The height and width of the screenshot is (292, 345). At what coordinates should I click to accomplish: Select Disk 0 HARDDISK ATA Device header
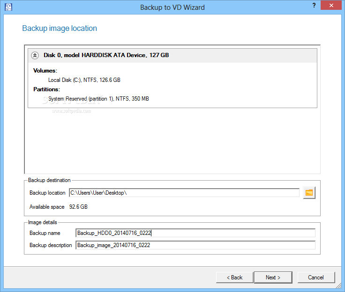172,55
